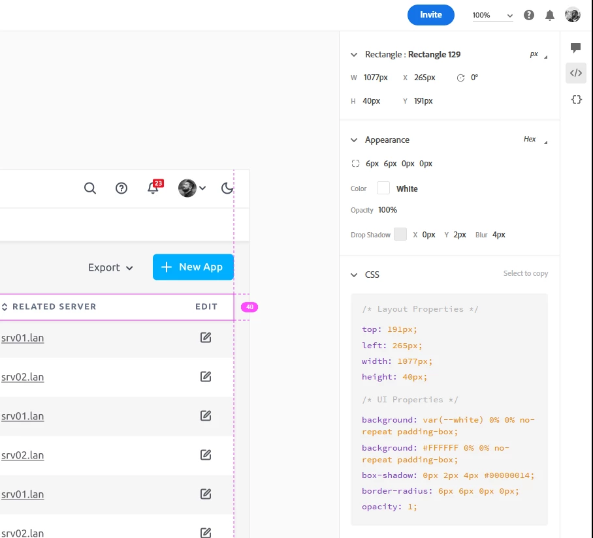Select the opacity: 1 CSS line

click(389, 507)
